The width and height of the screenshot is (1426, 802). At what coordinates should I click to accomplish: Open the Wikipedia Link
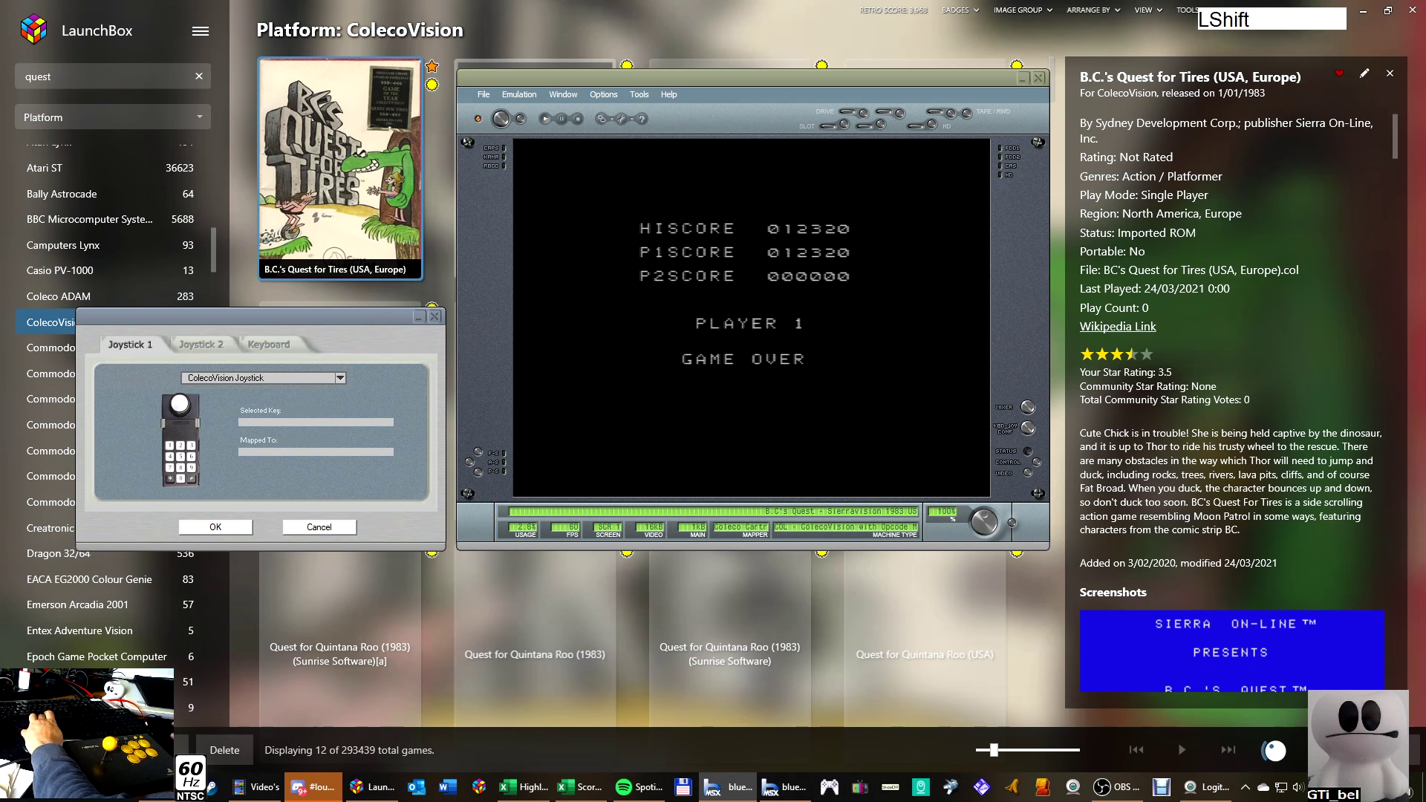pyautogui.click(x=1117, y=327)
